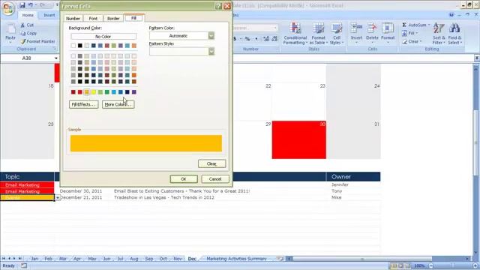
Task: Click the Clear button in the dialog
Action: [211, 163]
